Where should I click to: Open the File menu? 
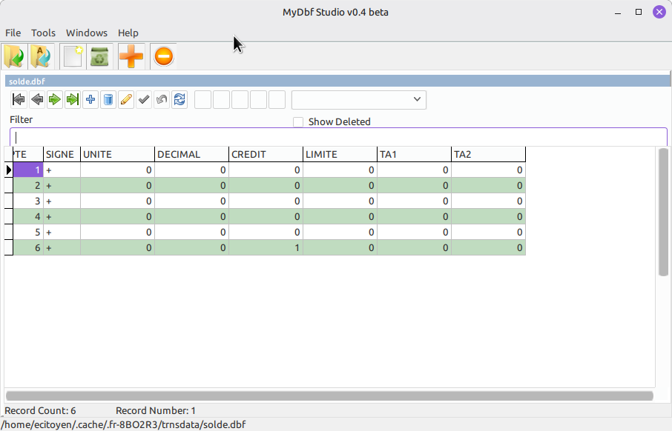tap(13, 33)
